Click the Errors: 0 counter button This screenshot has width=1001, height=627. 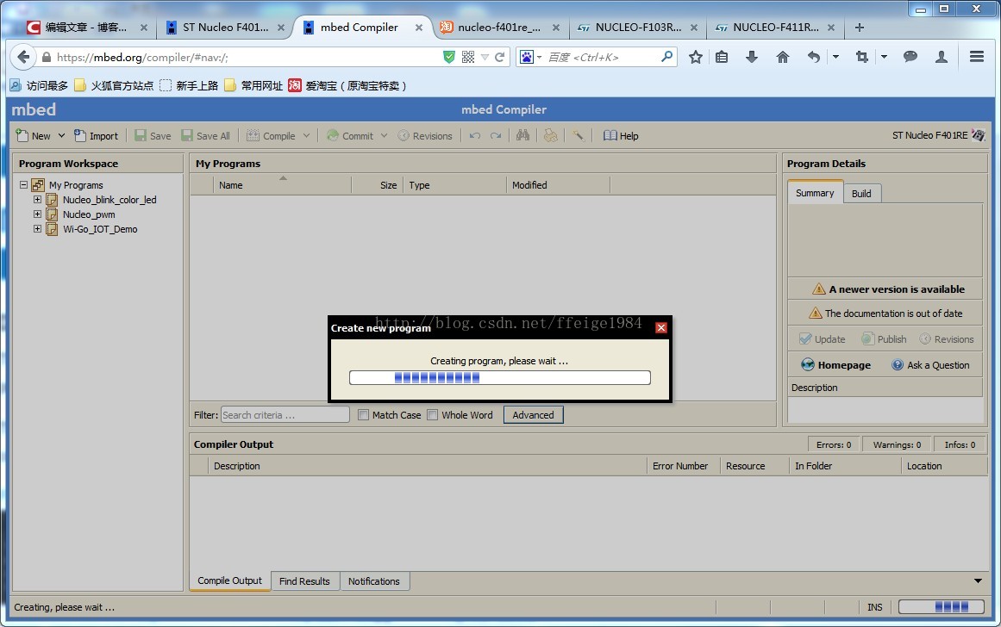(x=834, y=444)
